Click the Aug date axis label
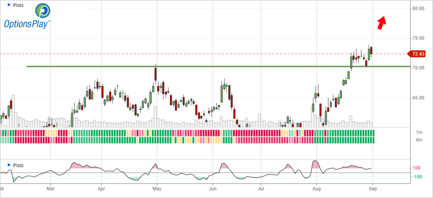The height and width of the screenshot is (198, 433). (316, 190)
